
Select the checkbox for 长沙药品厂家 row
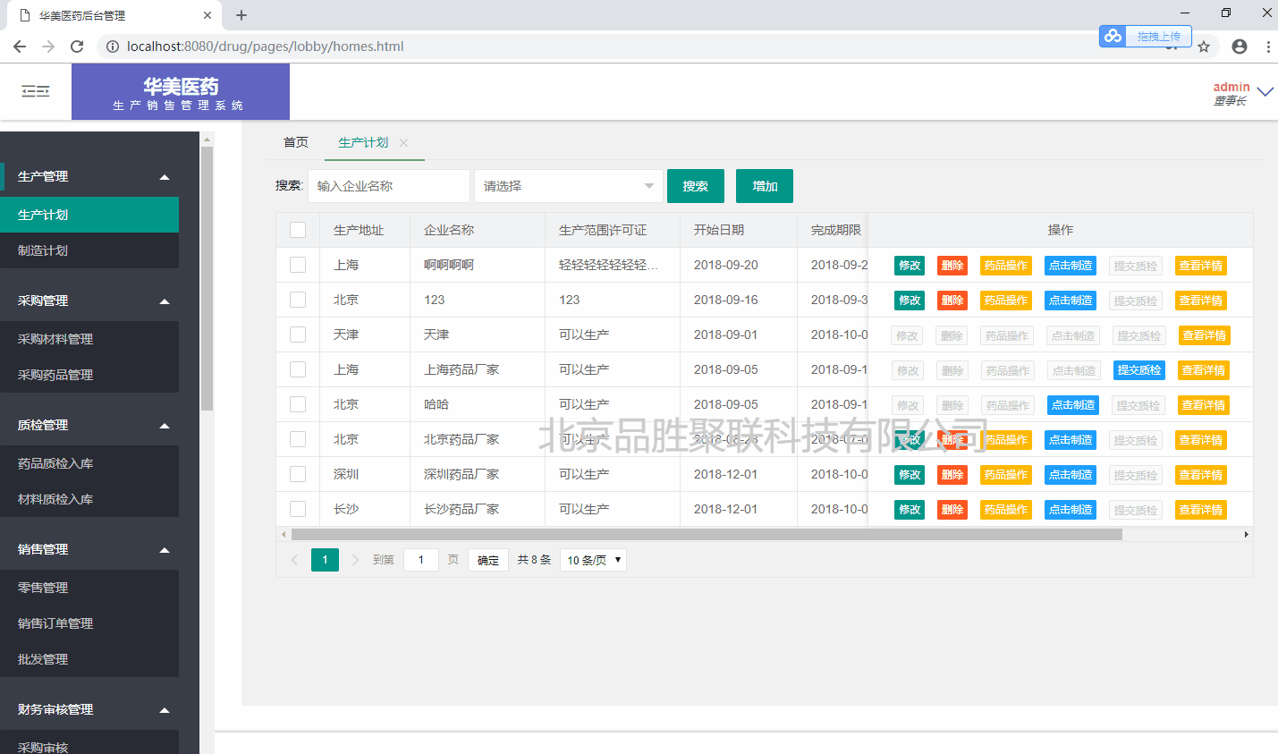tap(298, 509)
